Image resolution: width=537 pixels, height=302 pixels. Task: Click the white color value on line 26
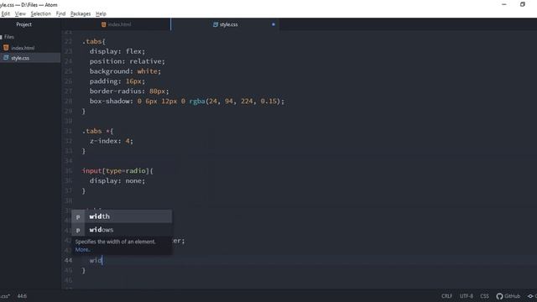point(148,71)
